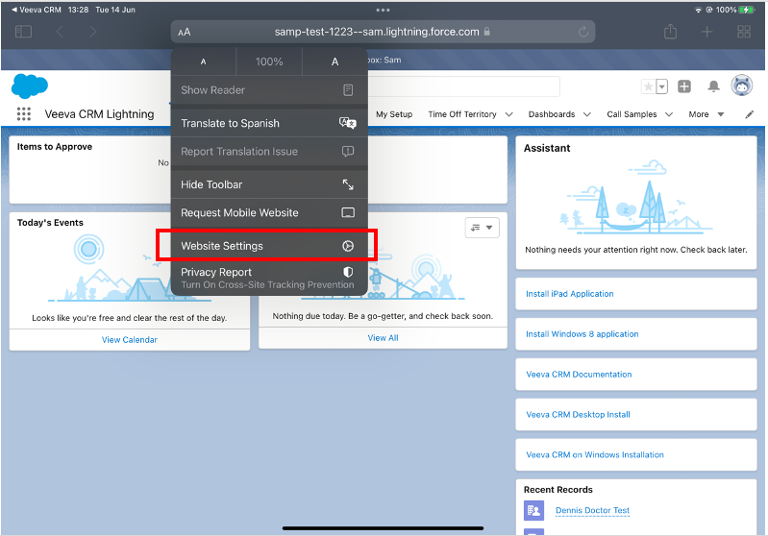This screenshot has height=536, width=768.
Task: Open the Call Samples tab
Action: click(x=632, y=114)
